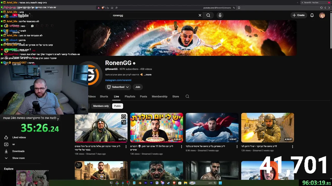Open the account avatar menu
This screenshot has width=332, height=186.
click(x=322, y=15)
